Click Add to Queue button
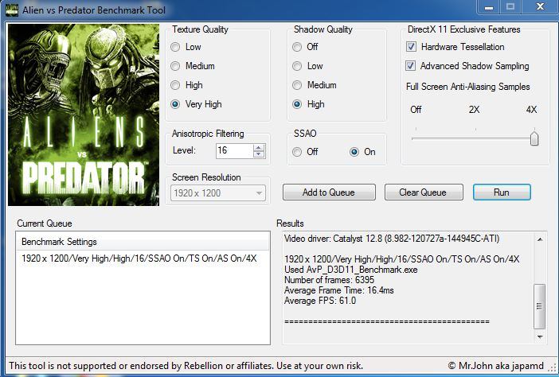The height and width of the screenshot is (377, 559). point(329,192)
